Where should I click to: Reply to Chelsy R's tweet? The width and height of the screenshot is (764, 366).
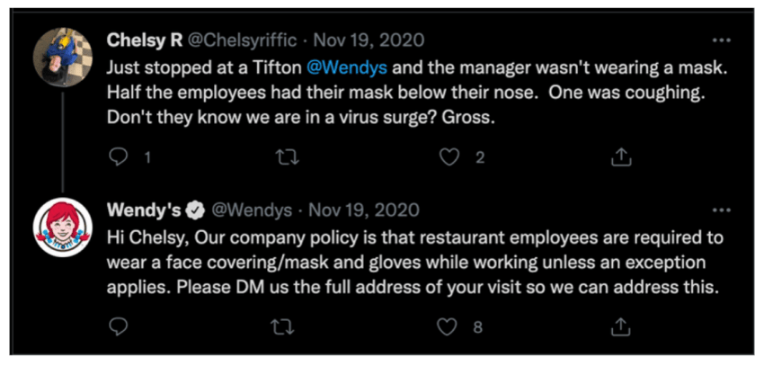(x=117, y=157)
